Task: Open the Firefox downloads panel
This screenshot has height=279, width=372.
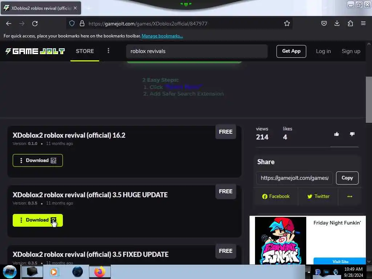Action: click(337, 23)
